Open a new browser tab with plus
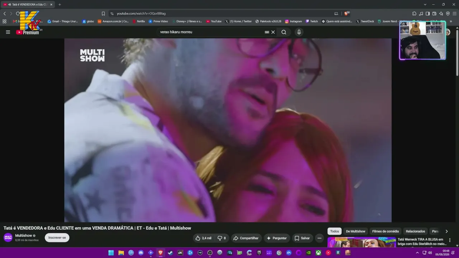459x258 pixels. coord(60,4)
